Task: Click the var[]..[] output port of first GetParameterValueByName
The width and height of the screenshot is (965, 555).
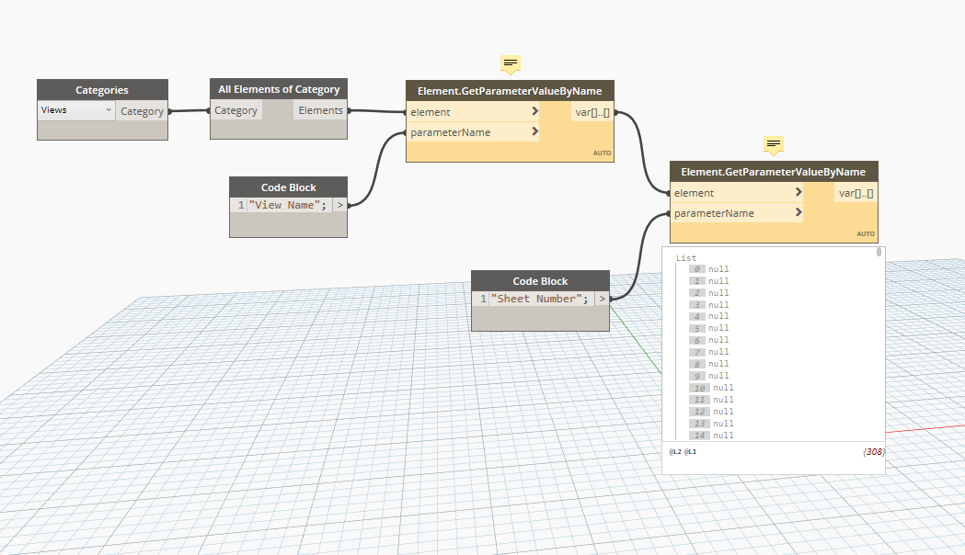Action: tap(590, 111)
